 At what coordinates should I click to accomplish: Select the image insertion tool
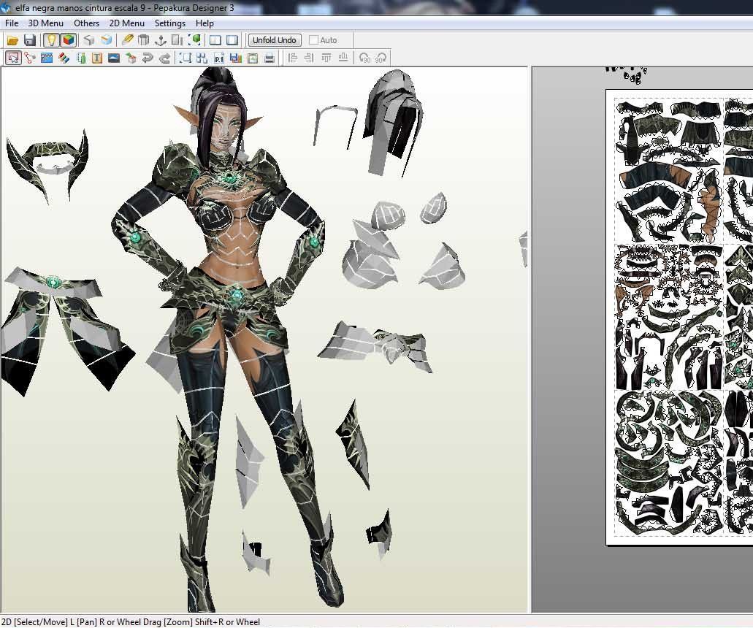114,58
